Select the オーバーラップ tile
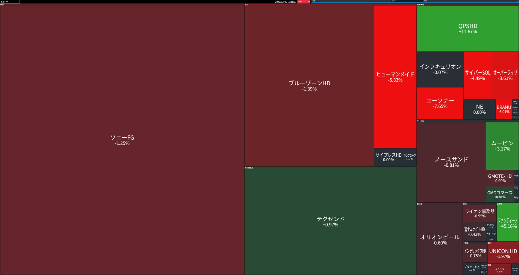The image size is (519, 275). coord(505,75)
